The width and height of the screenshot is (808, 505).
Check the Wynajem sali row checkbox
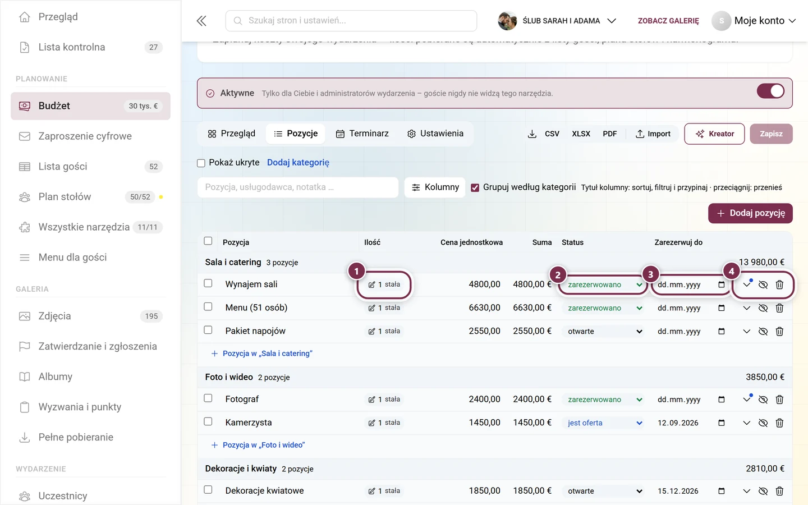point(208,283)
